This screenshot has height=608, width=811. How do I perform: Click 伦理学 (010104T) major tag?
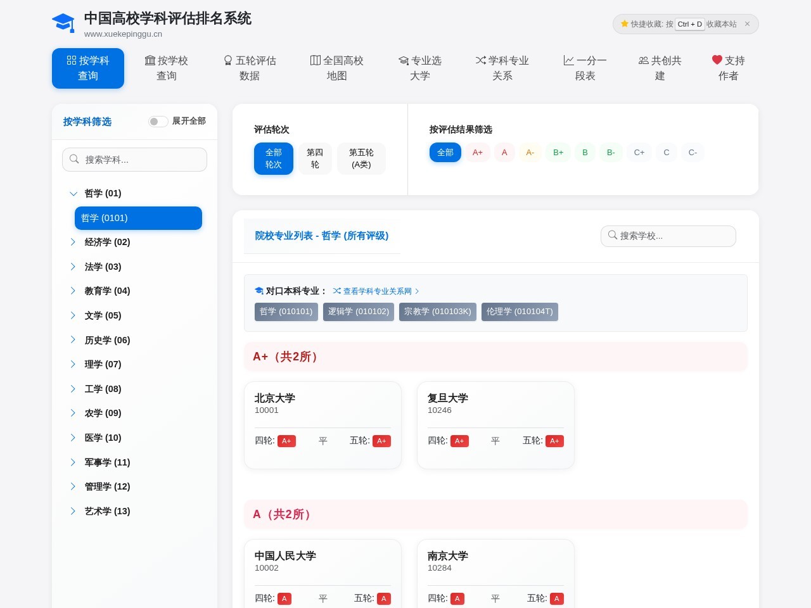(520, 312)
